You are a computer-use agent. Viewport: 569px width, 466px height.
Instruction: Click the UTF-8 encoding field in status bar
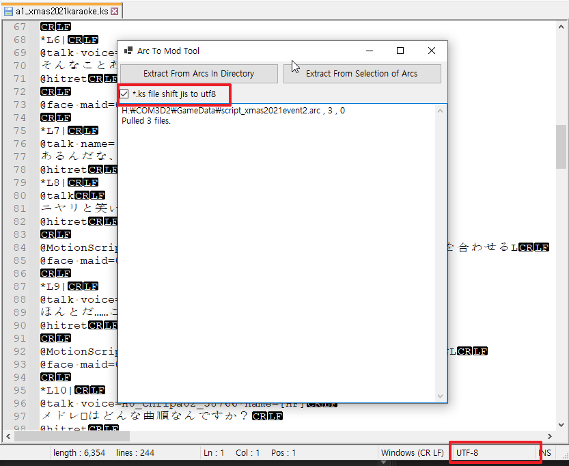(495, 453)
